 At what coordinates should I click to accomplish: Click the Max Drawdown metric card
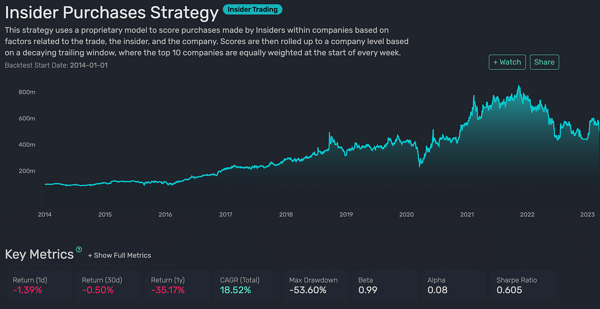click(x=315, y=286)
